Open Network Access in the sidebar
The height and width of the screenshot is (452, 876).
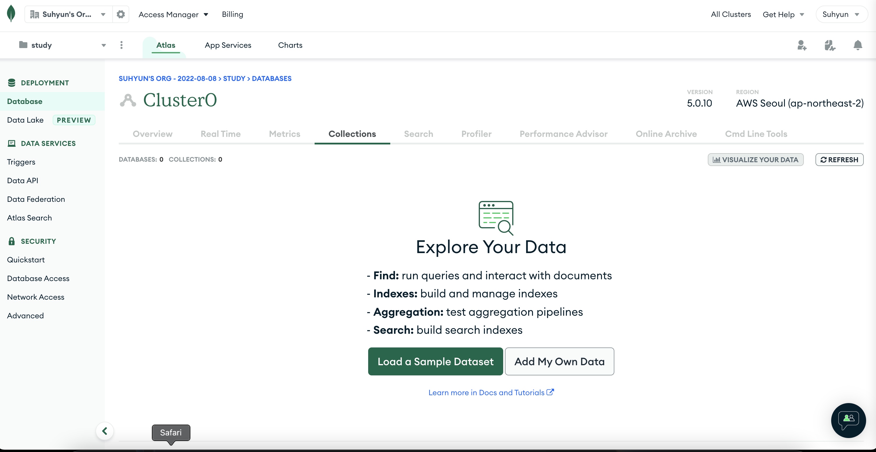click(36, 297)
